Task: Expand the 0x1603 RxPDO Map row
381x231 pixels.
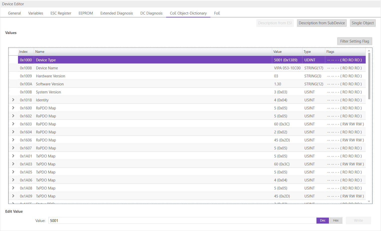Action: (13, 124)
